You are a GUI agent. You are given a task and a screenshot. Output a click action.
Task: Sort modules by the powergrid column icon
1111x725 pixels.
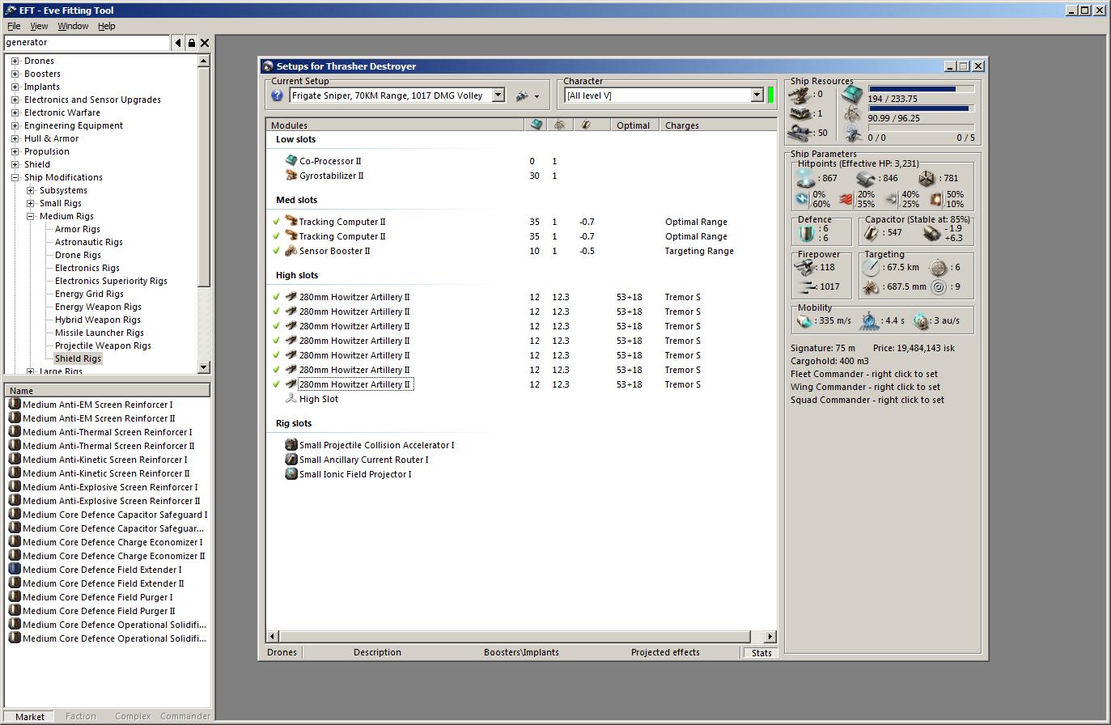click(560, 125)
